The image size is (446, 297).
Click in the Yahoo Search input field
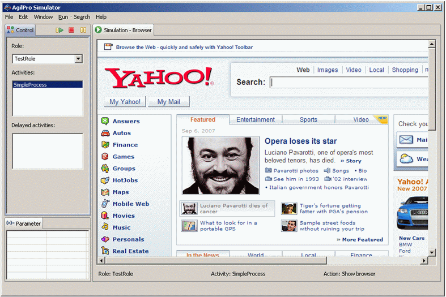pos(349,83)
